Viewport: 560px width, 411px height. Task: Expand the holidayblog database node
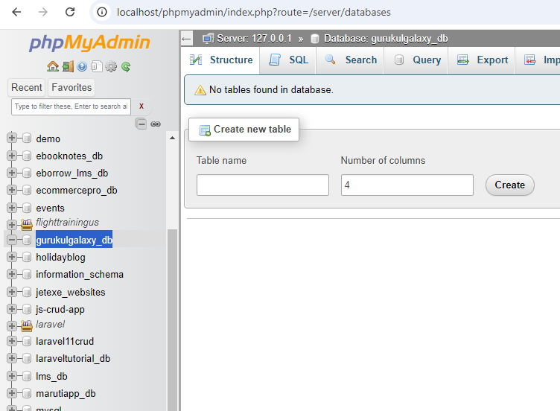12,257
